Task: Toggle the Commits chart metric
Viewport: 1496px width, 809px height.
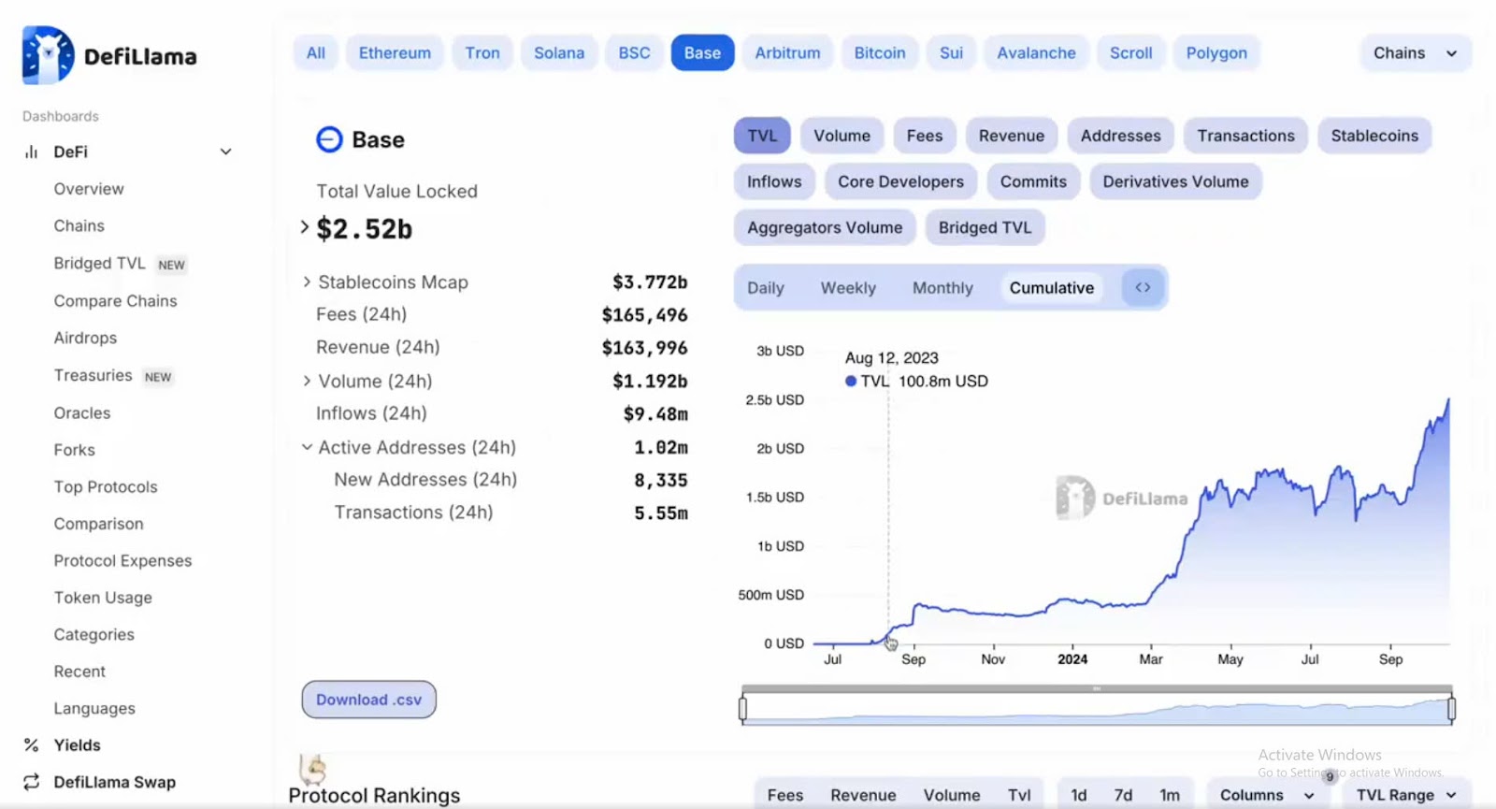Action: (x=1033, y=181)
